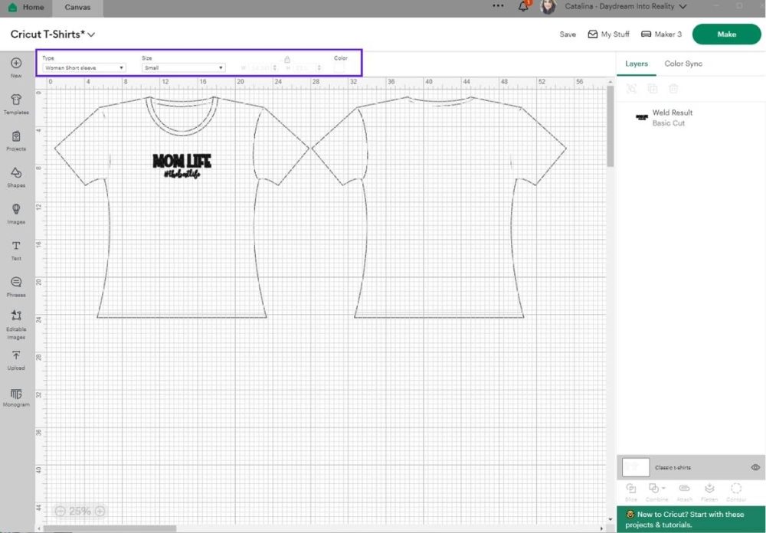Click the notifications bell icon
Viewport: 766px width, 533px height.
tap(524, 7)
